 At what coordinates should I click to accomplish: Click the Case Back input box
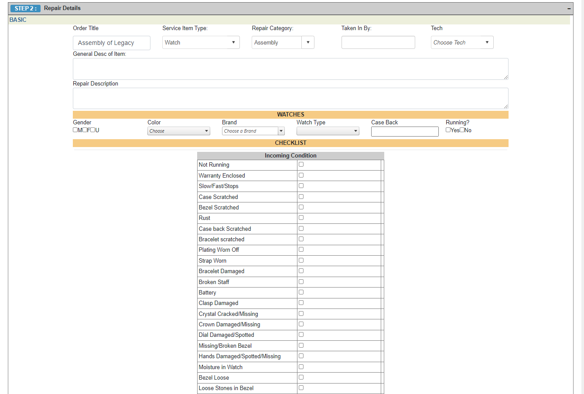coord(405,131)
